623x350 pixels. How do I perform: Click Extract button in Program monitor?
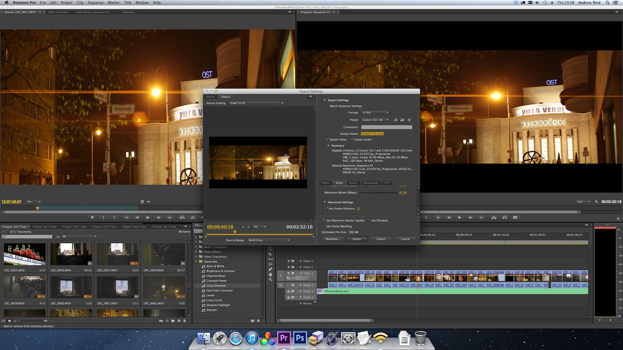[x=505, y=217]
